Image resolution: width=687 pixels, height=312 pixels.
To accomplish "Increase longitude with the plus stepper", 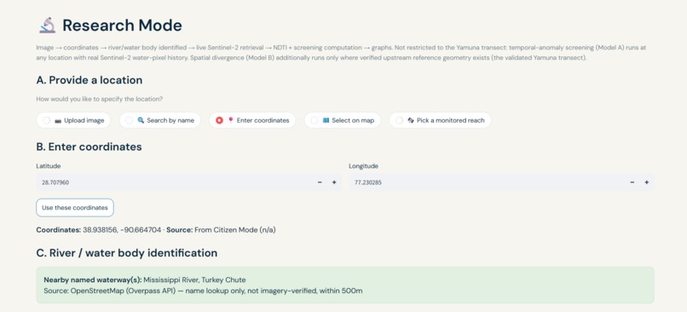I will [646, 182].
